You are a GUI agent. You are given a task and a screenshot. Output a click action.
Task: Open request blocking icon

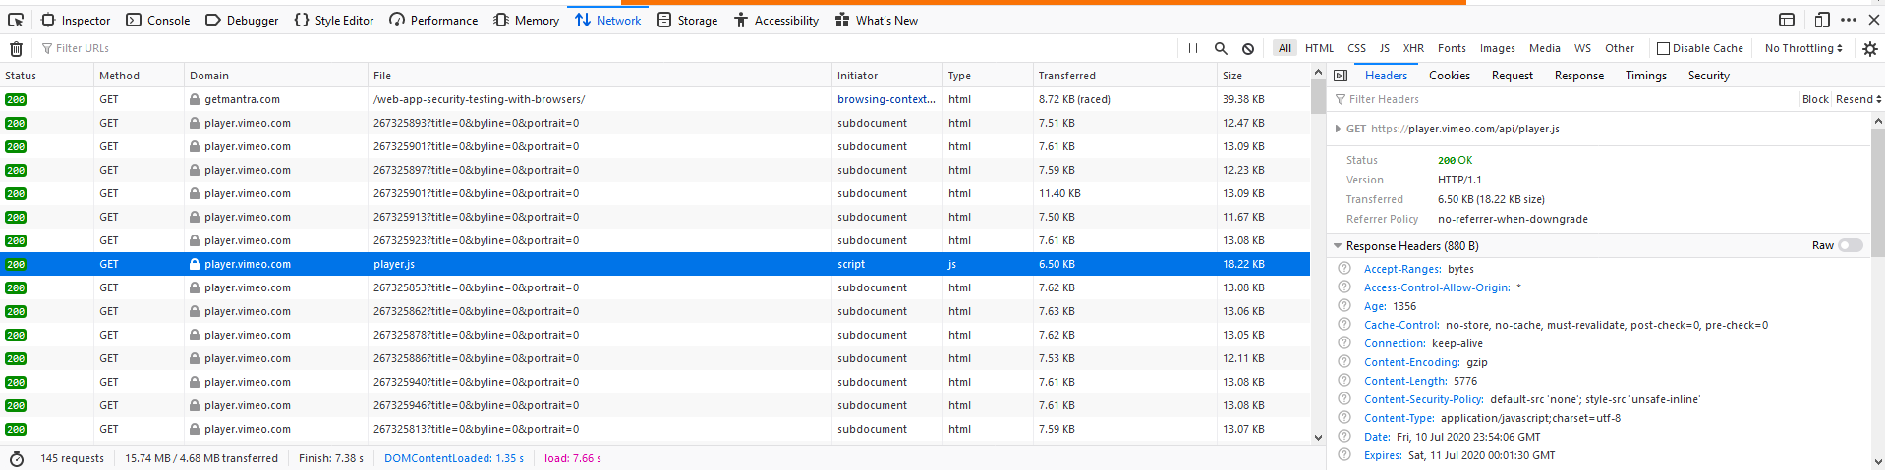tap(1248, 48)
